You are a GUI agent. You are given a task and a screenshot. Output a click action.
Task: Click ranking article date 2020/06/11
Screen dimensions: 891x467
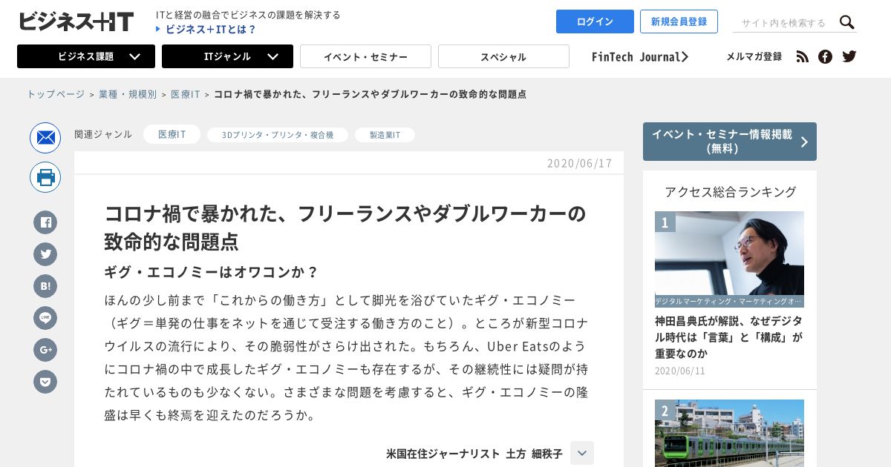[x=680, y=371]
